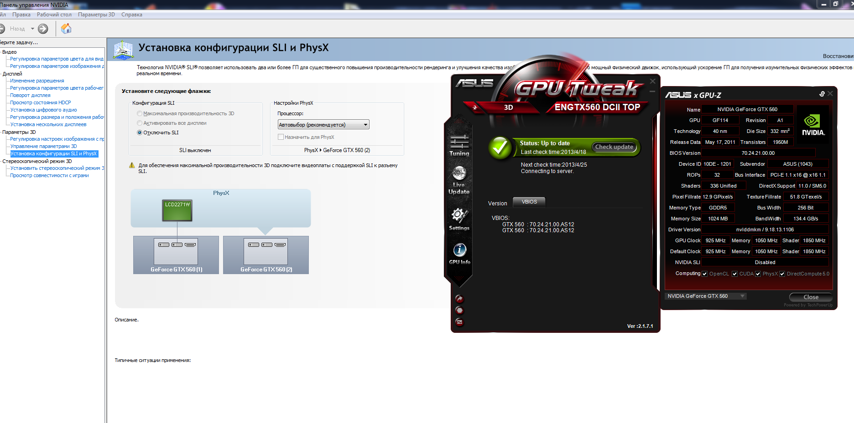Click the NVIDIA SLI Disabled value

coord(765,262)
